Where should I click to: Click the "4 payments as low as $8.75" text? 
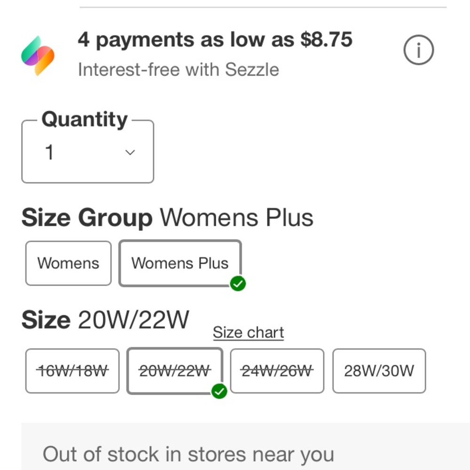coord(215,40)
